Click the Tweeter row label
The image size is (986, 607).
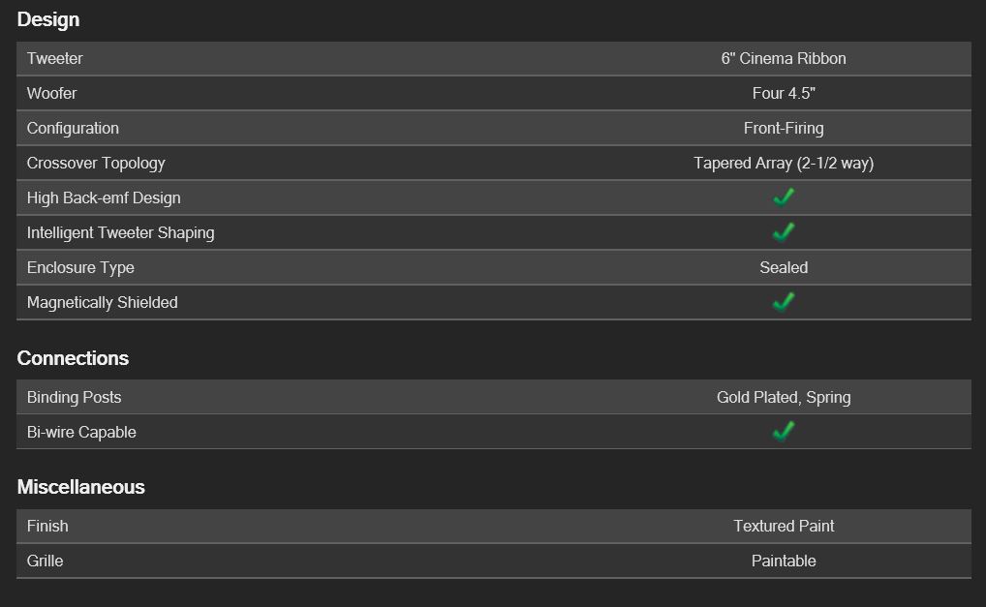tap(54, 58)
